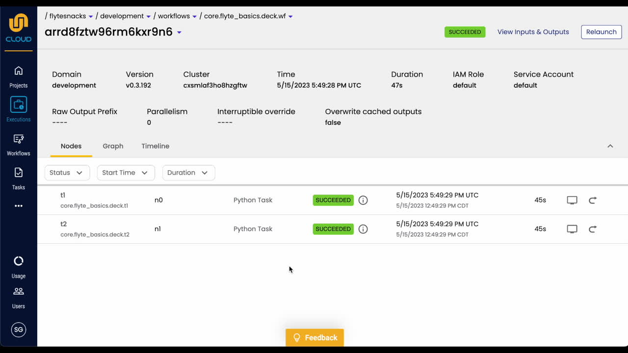Viewport: 628px width, 353px height.
Task: Open more sidebar options via the ellipsis icon
Action: [18, 205]
